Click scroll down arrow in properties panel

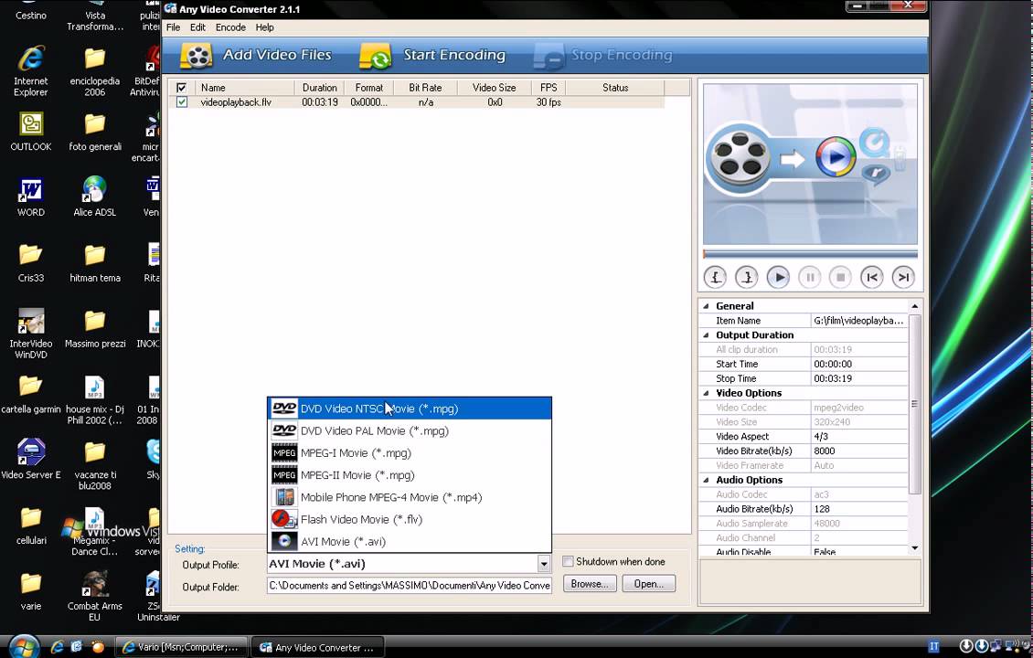[x=914, y=548]
